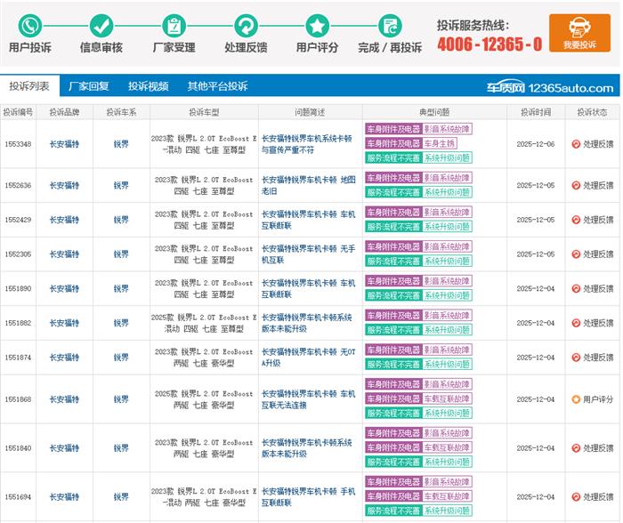Select the 其他平台投诉 tab
Image resolution: width=623 pixels, height=523 pixels.
click(x=217, y=86)
